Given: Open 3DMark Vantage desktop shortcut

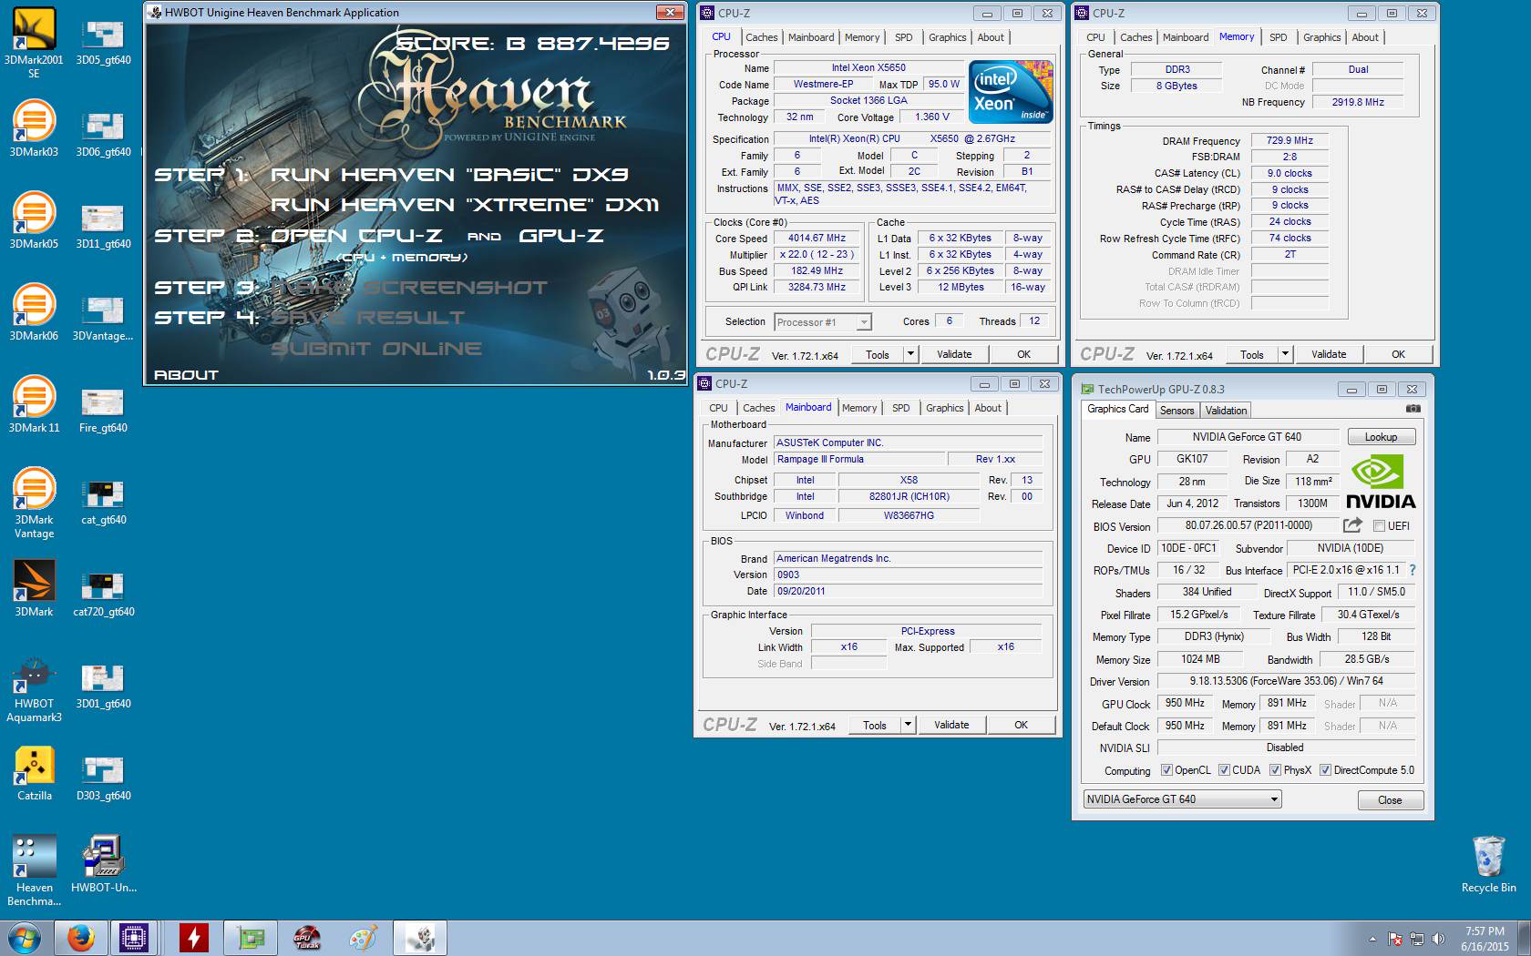Looking at the screenshot, I should coord(34,503).
